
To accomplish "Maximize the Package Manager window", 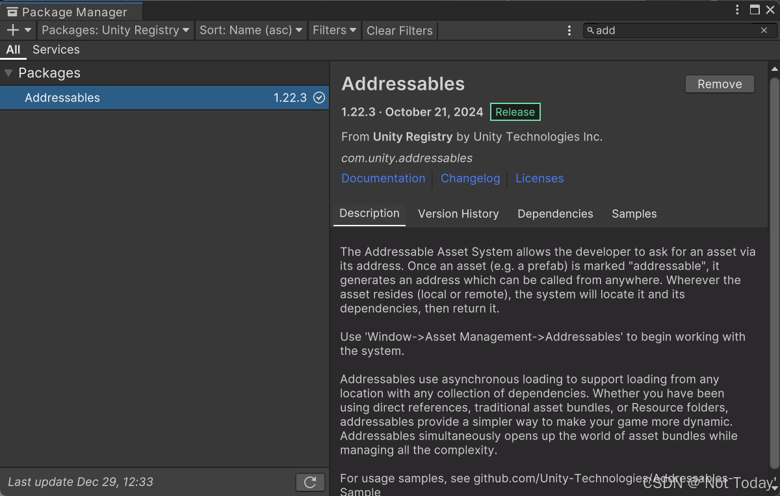I will [x=755, y=10].
